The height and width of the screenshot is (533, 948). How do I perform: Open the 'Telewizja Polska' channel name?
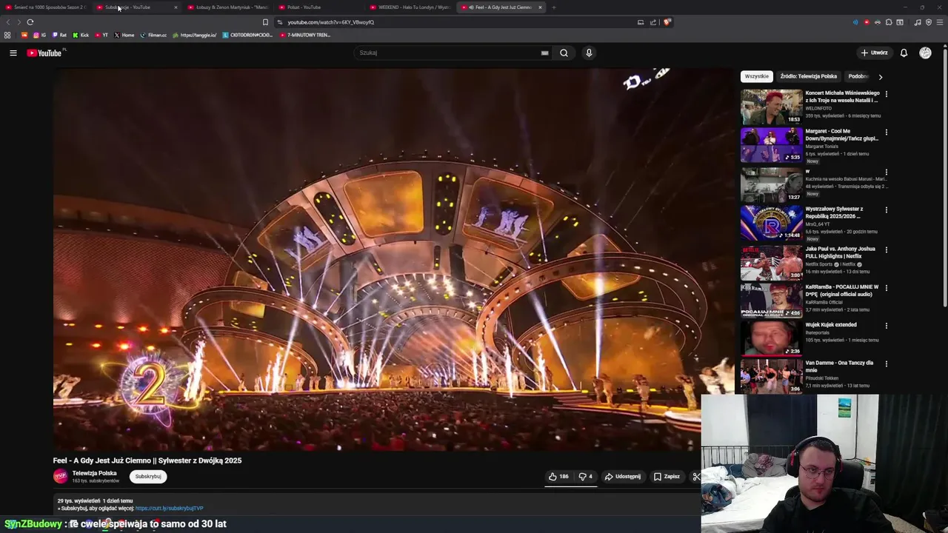(94, 473)
